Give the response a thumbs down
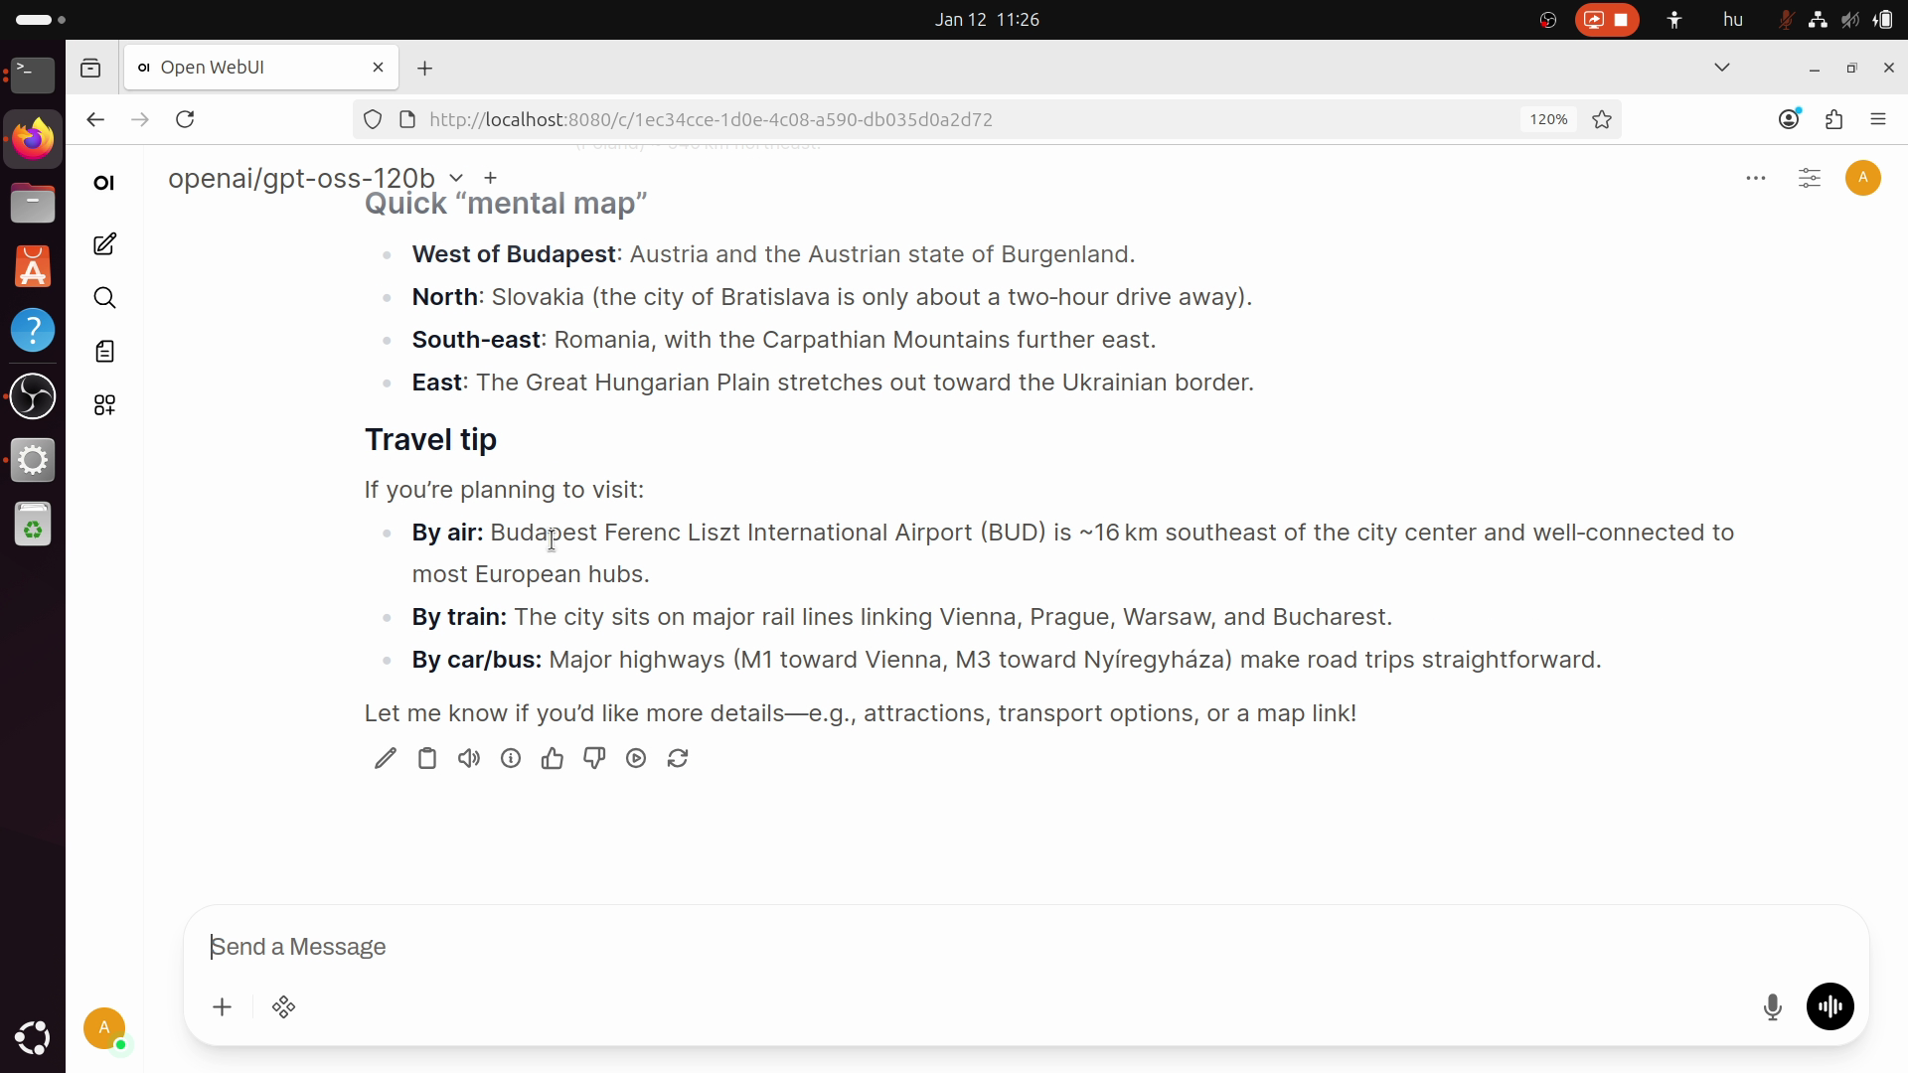 point(594,759)
